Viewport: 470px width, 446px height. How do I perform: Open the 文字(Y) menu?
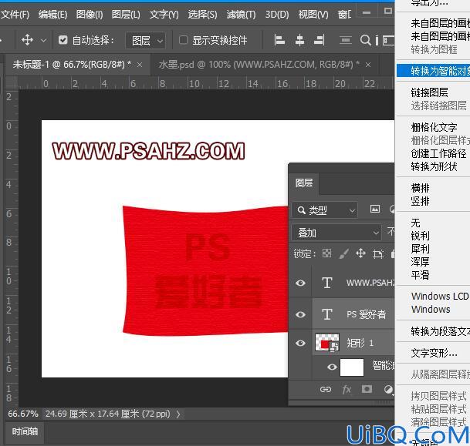(164, 15)
